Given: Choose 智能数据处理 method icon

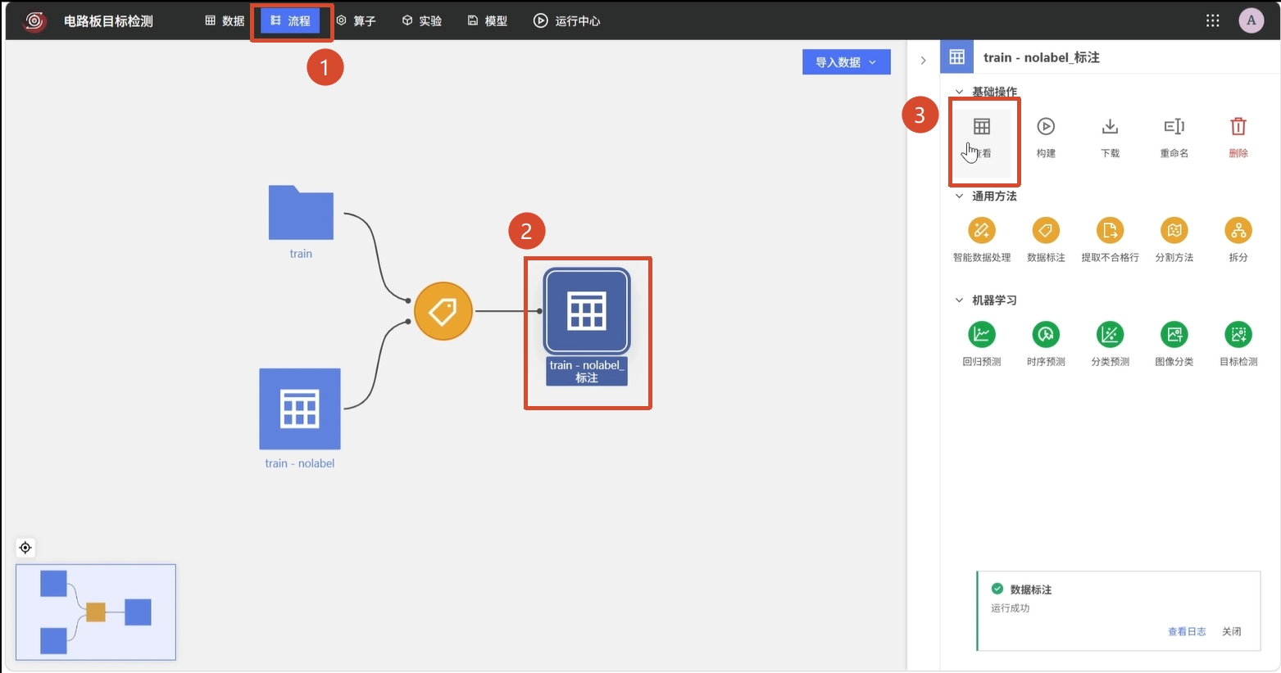Looking at the screenshot, I should pyautogui.click(x=982, y=231).
